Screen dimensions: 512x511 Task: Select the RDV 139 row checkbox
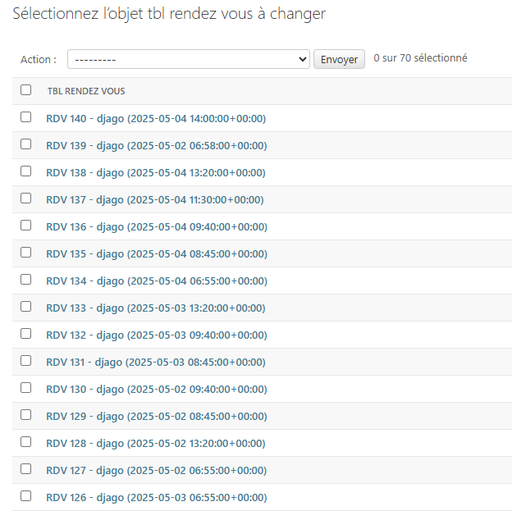coord(26,144)
